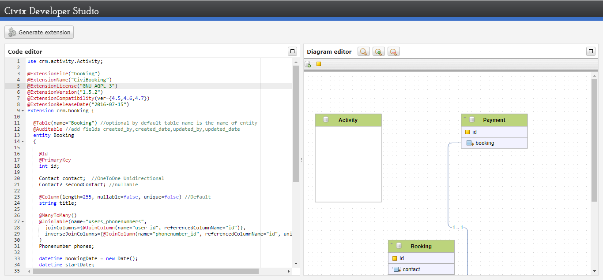Maximize the Diagram editor panel
This screenshot has width=603, height=280.
pos(591,52)
